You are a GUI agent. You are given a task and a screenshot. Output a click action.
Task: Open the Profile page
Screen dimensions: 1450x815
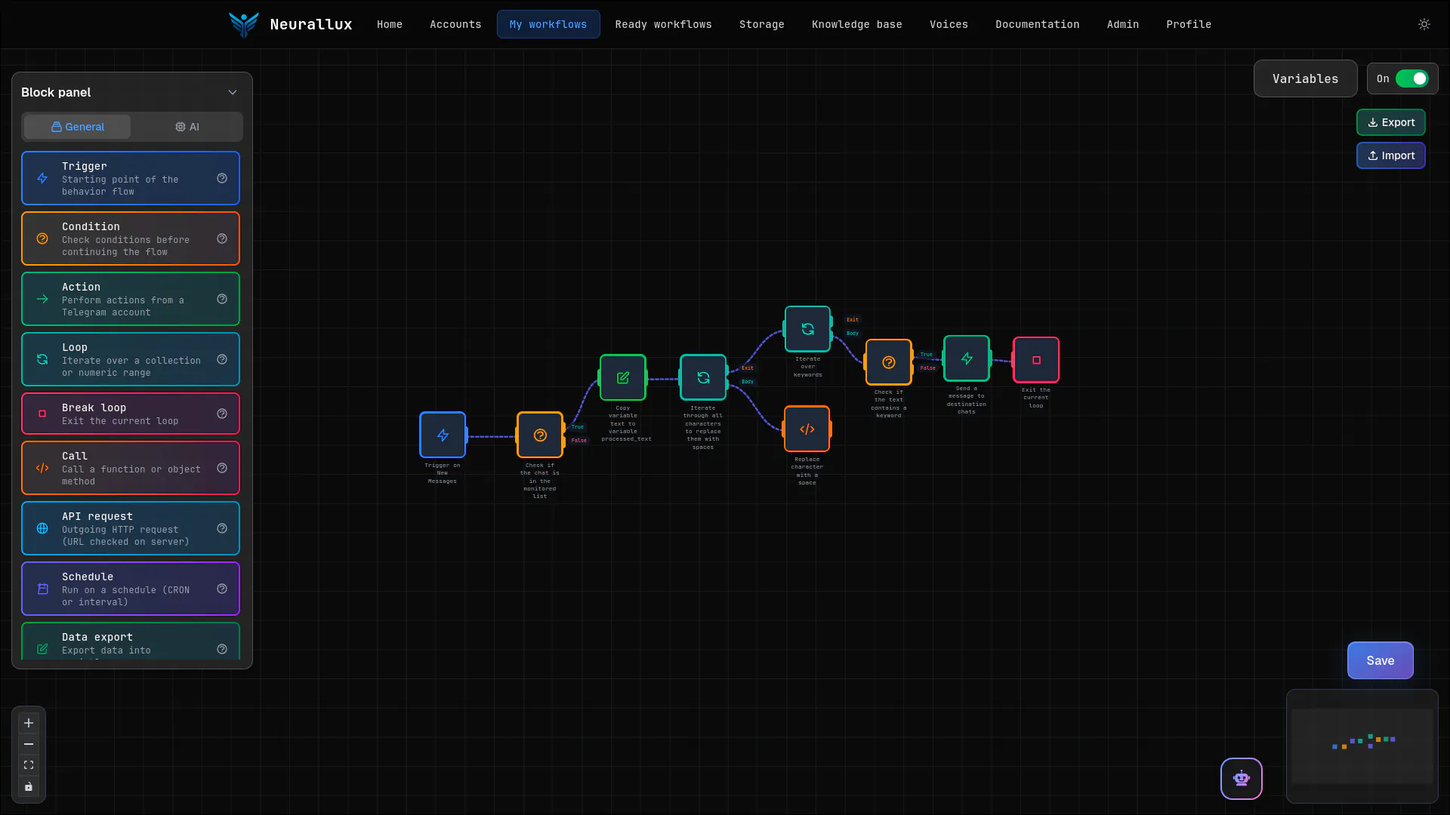coord(1189,24)
